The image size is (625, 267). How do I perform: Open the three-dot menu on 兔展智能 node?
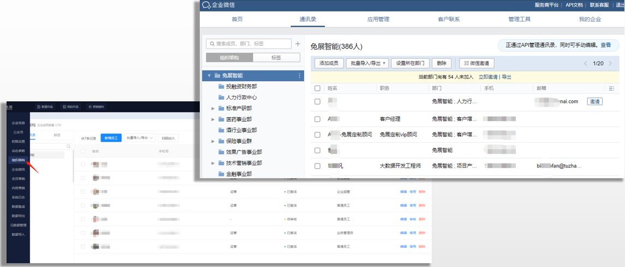click(x=300, y=76)
